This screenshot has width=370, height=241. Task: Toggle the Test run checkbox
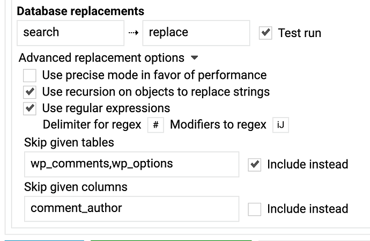(x=265, y=33)
